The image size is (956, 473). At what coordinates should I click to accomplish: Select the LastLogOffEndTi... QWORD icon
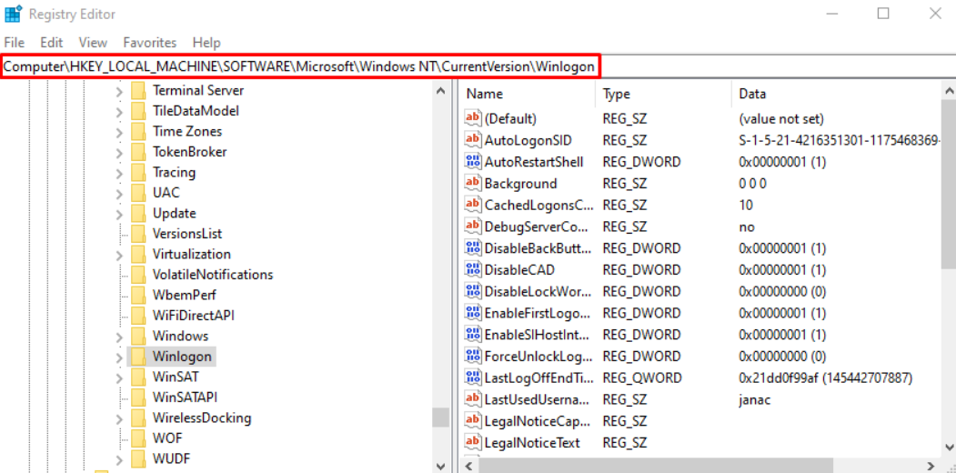[472, 377]
